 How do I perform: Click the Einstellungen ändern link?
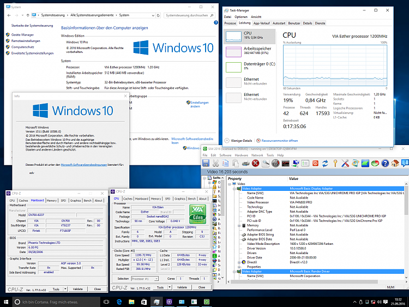coord(199,104)
